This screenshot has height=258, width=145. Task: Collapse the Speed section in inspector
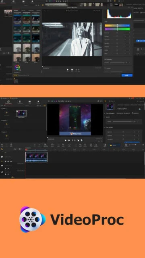(x=105, y=117)
